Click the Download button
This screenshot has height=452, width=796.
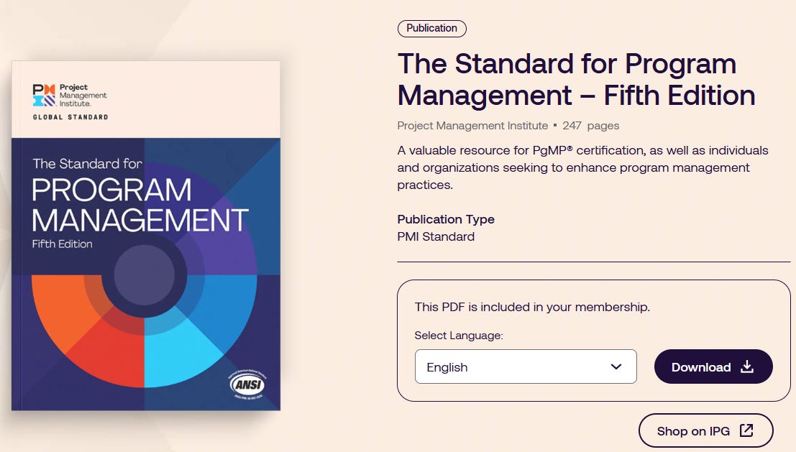713,366
